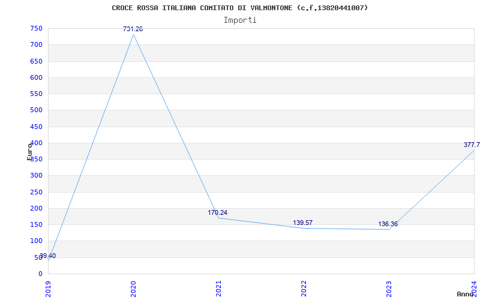Click the 550 y-axis tick label
480x300 pixels.
pyautogui.click(x=36, y=94)
